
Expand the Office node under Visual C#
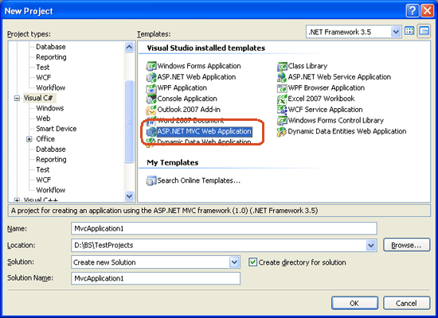(29, 139)
